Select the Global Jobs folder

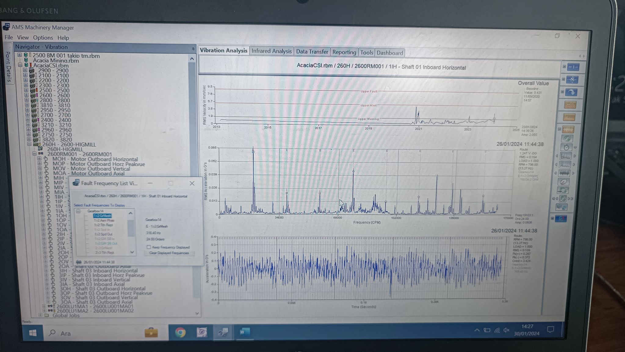(66, 315)
